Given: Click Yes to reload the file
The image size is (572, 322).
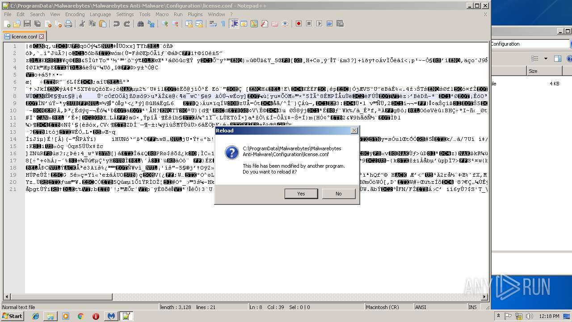Looking at the screenshot, I should (x=301, y=194).
